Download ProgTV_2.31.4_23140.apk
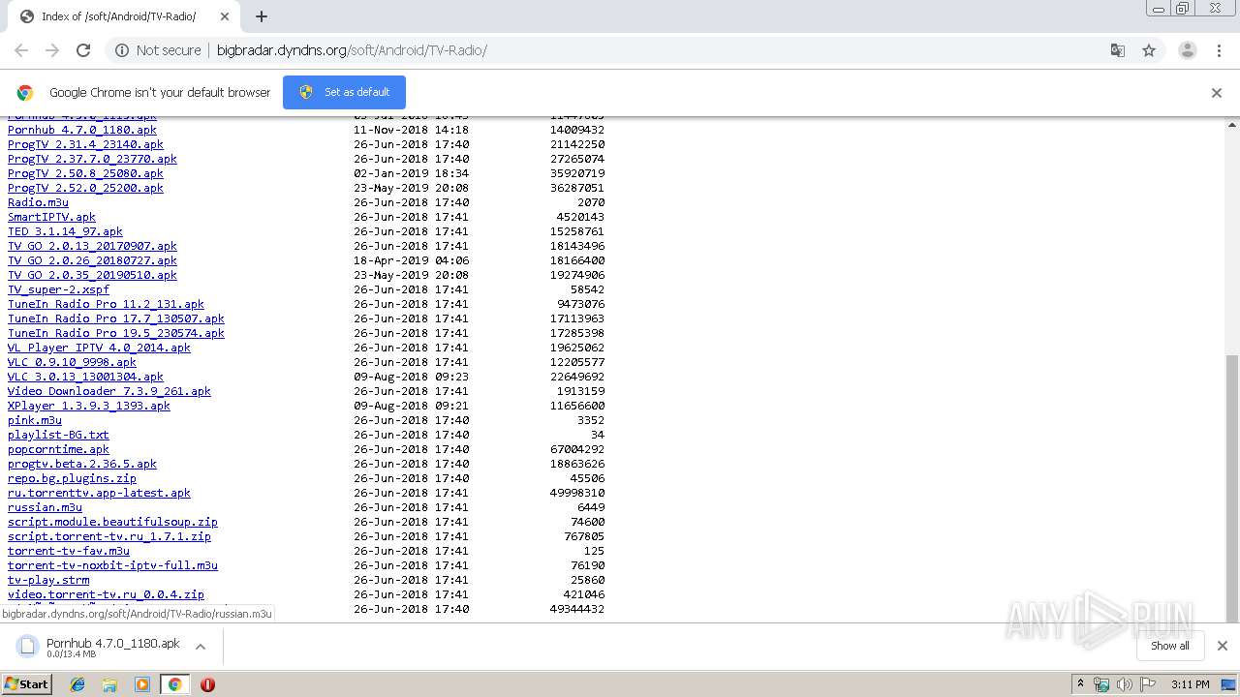Screen dimensions: 1240x697 coord(85,144)
